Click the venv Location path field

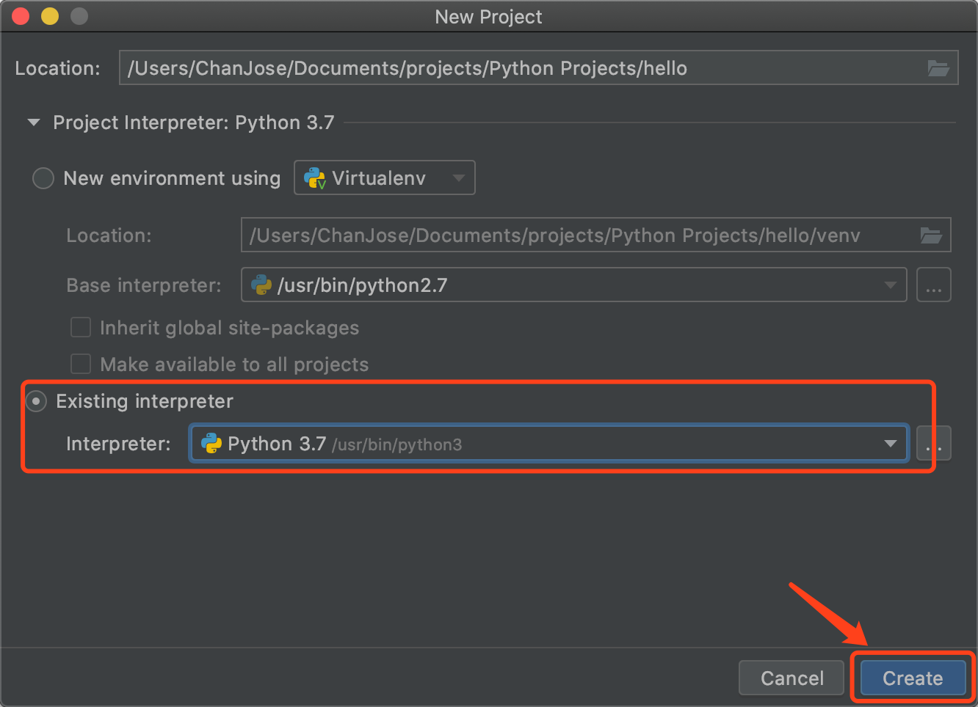tap(596, 235)
